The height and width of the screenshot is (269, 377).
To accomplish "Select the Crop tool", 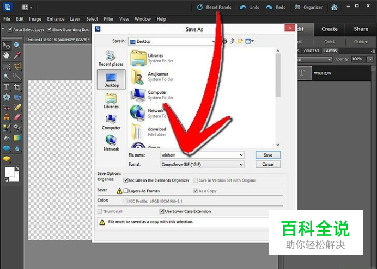I will click(17, 87).
